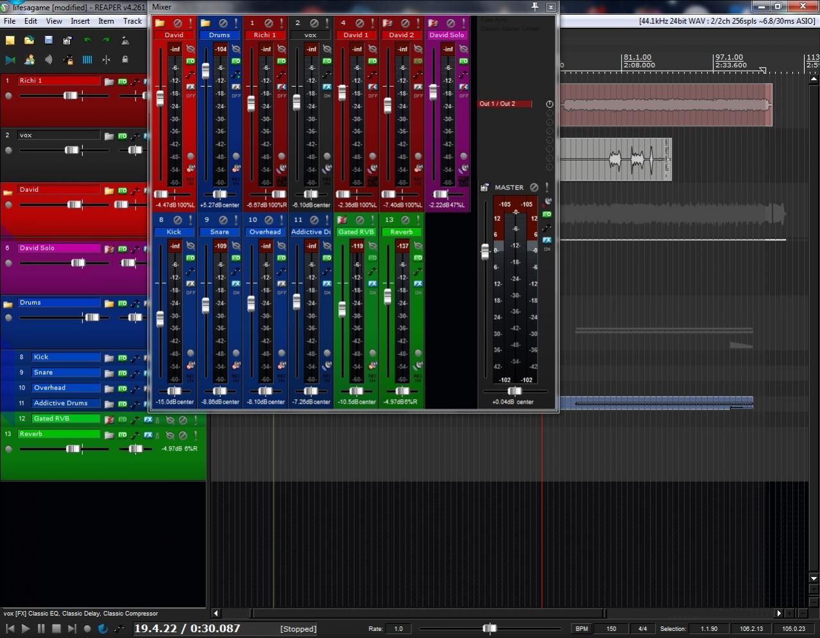The image size is (820, 638).
Task: Click the Play button in transport
Action: click(26, 629)
